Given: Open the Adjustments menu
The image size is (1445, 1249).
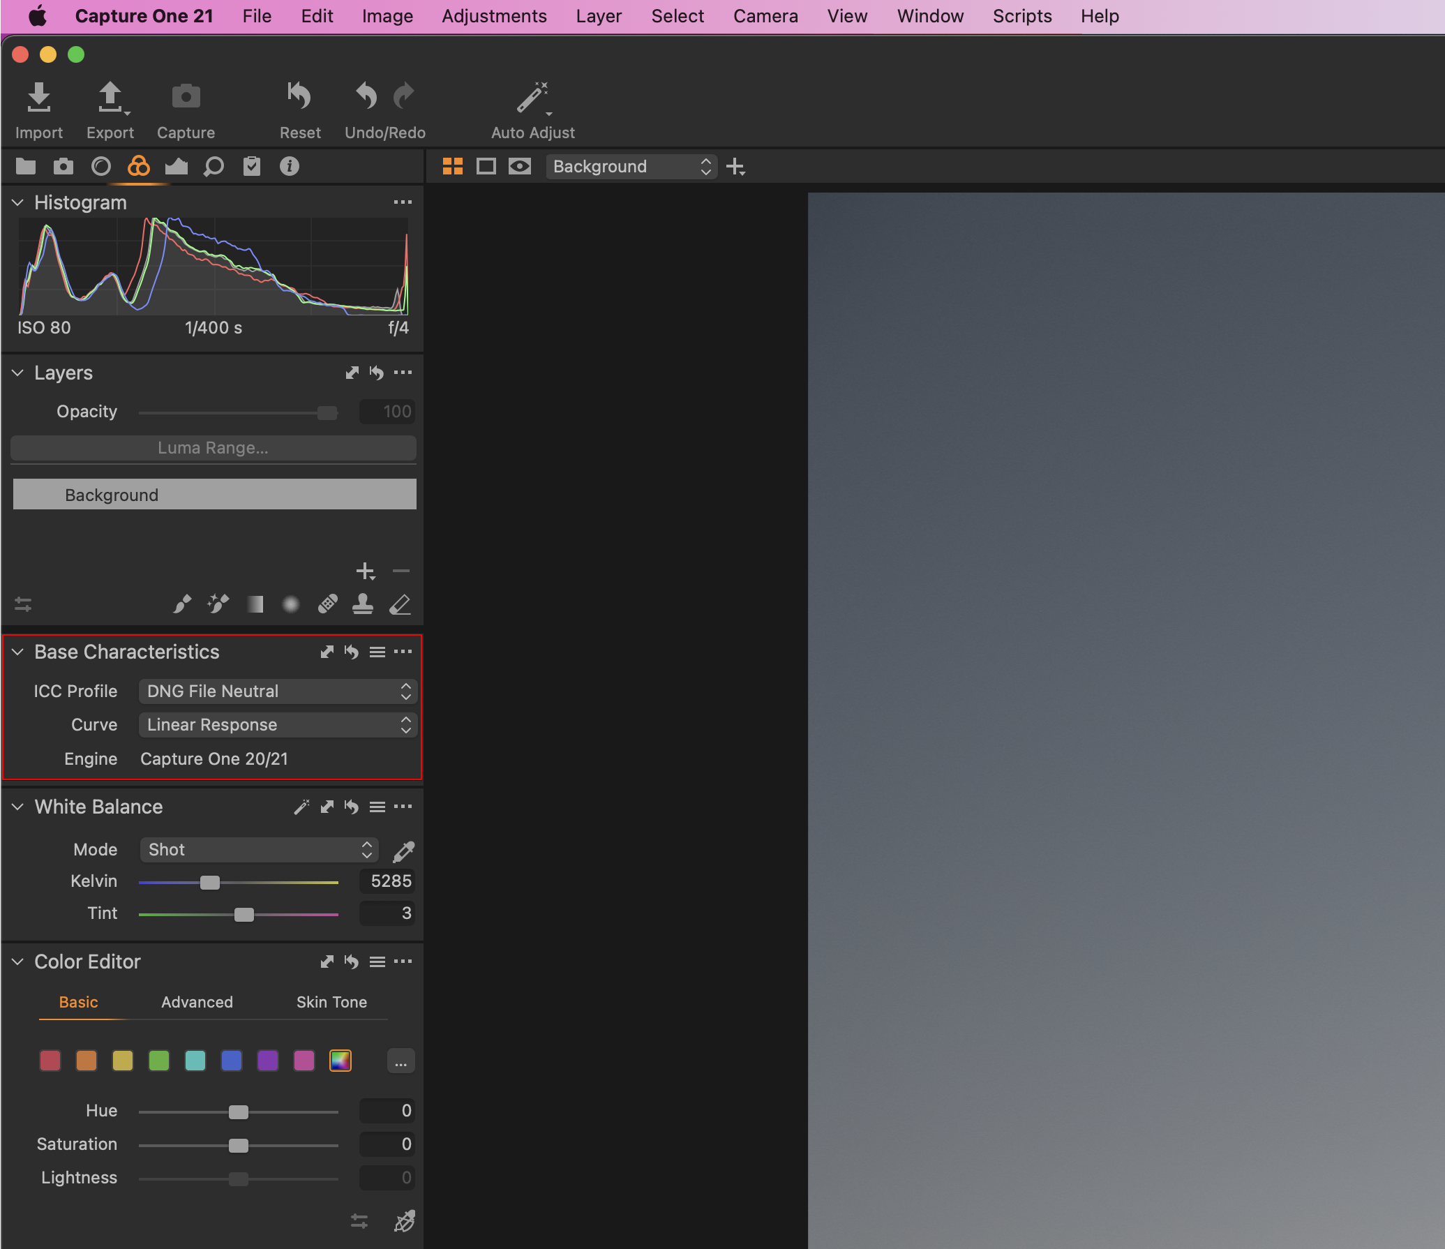Looking at the screenshot, I should pos(494,16).
